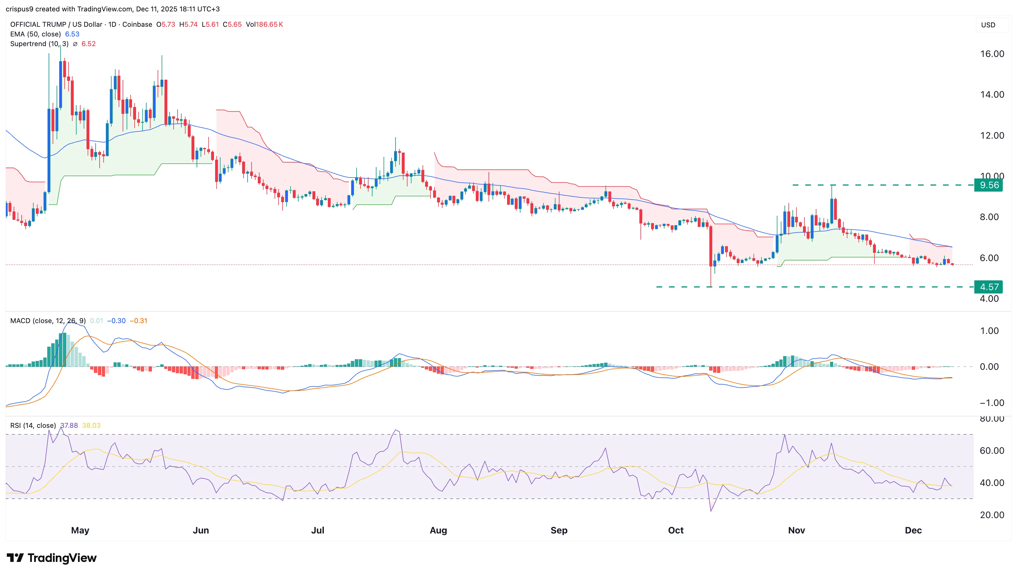The width and height of the screenshot is (1017, 575).
Task: Click the Supertrend average symbol beside 6.52
Action: point(75,44)
